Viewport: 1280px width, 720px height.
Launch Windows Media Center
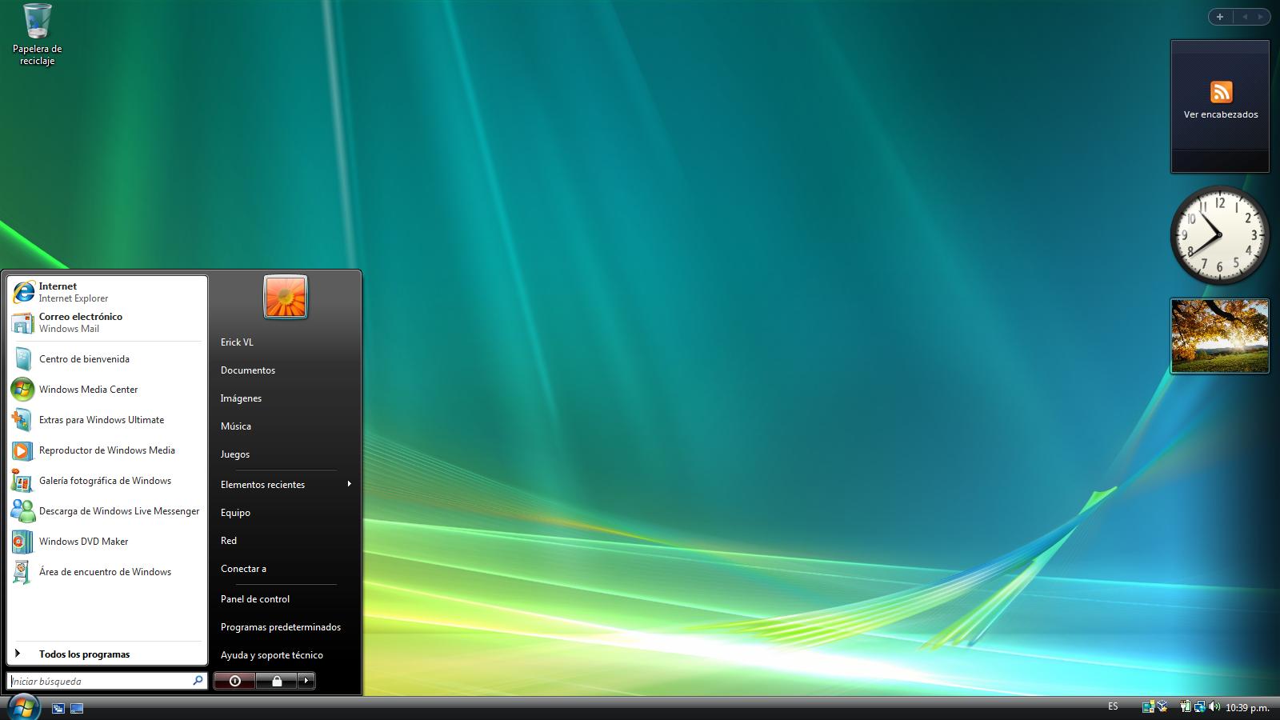click(x=88, y=390)
